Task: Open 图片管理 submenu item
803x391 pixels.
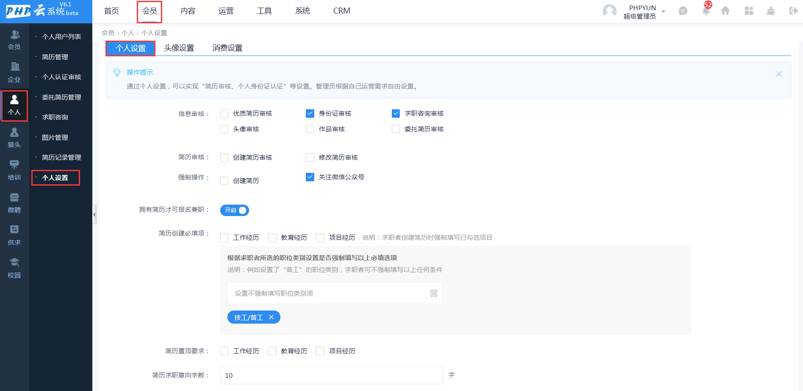Action: 55,138
